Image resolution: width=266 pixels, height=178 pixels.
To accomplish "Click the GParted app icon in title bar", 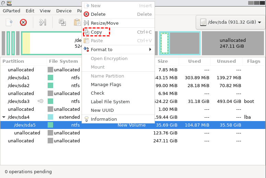I will click(x=9, y=3).
